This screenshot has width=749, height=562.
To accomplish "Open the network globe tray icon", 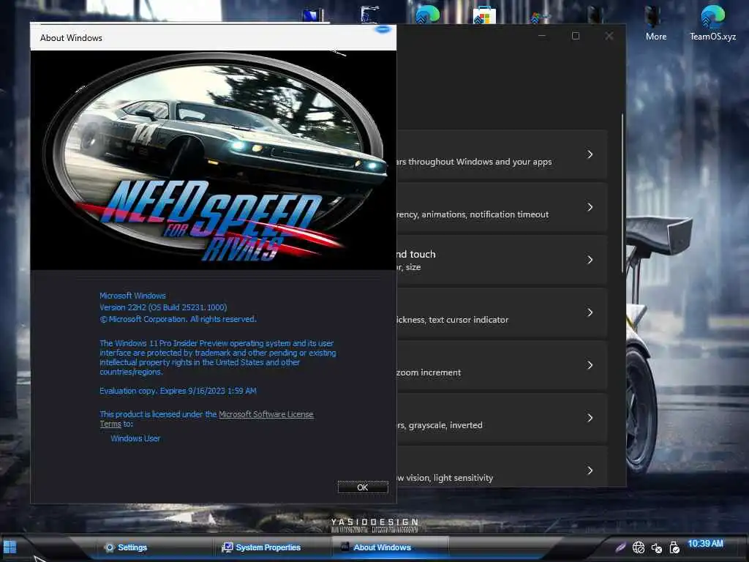I will point(638,547).
